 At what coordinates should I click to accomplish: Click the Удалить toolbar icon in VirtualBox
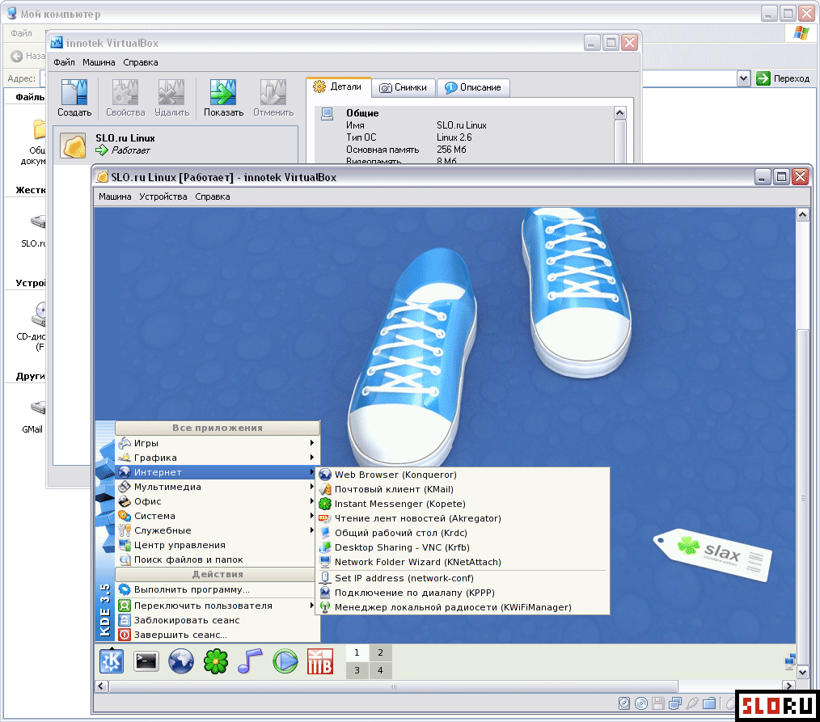(x=171, y=92)
